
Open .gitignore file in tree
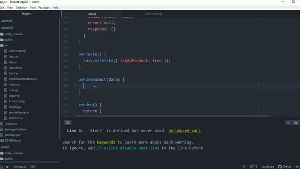11,124
